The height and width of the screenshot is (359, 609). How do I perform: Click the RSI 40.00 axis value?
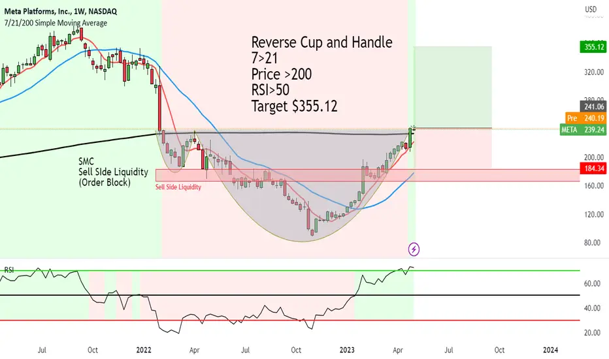click(592, 308)
